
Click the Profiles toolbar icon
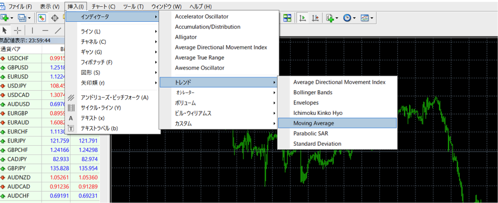(22, 18)
